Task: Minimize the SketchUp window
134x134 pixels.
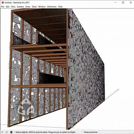Action: 115,3
